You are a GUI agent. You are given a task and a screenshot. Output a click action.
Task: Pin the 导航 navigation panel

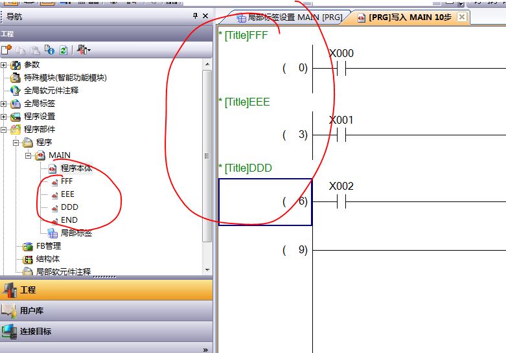point(195,16)
